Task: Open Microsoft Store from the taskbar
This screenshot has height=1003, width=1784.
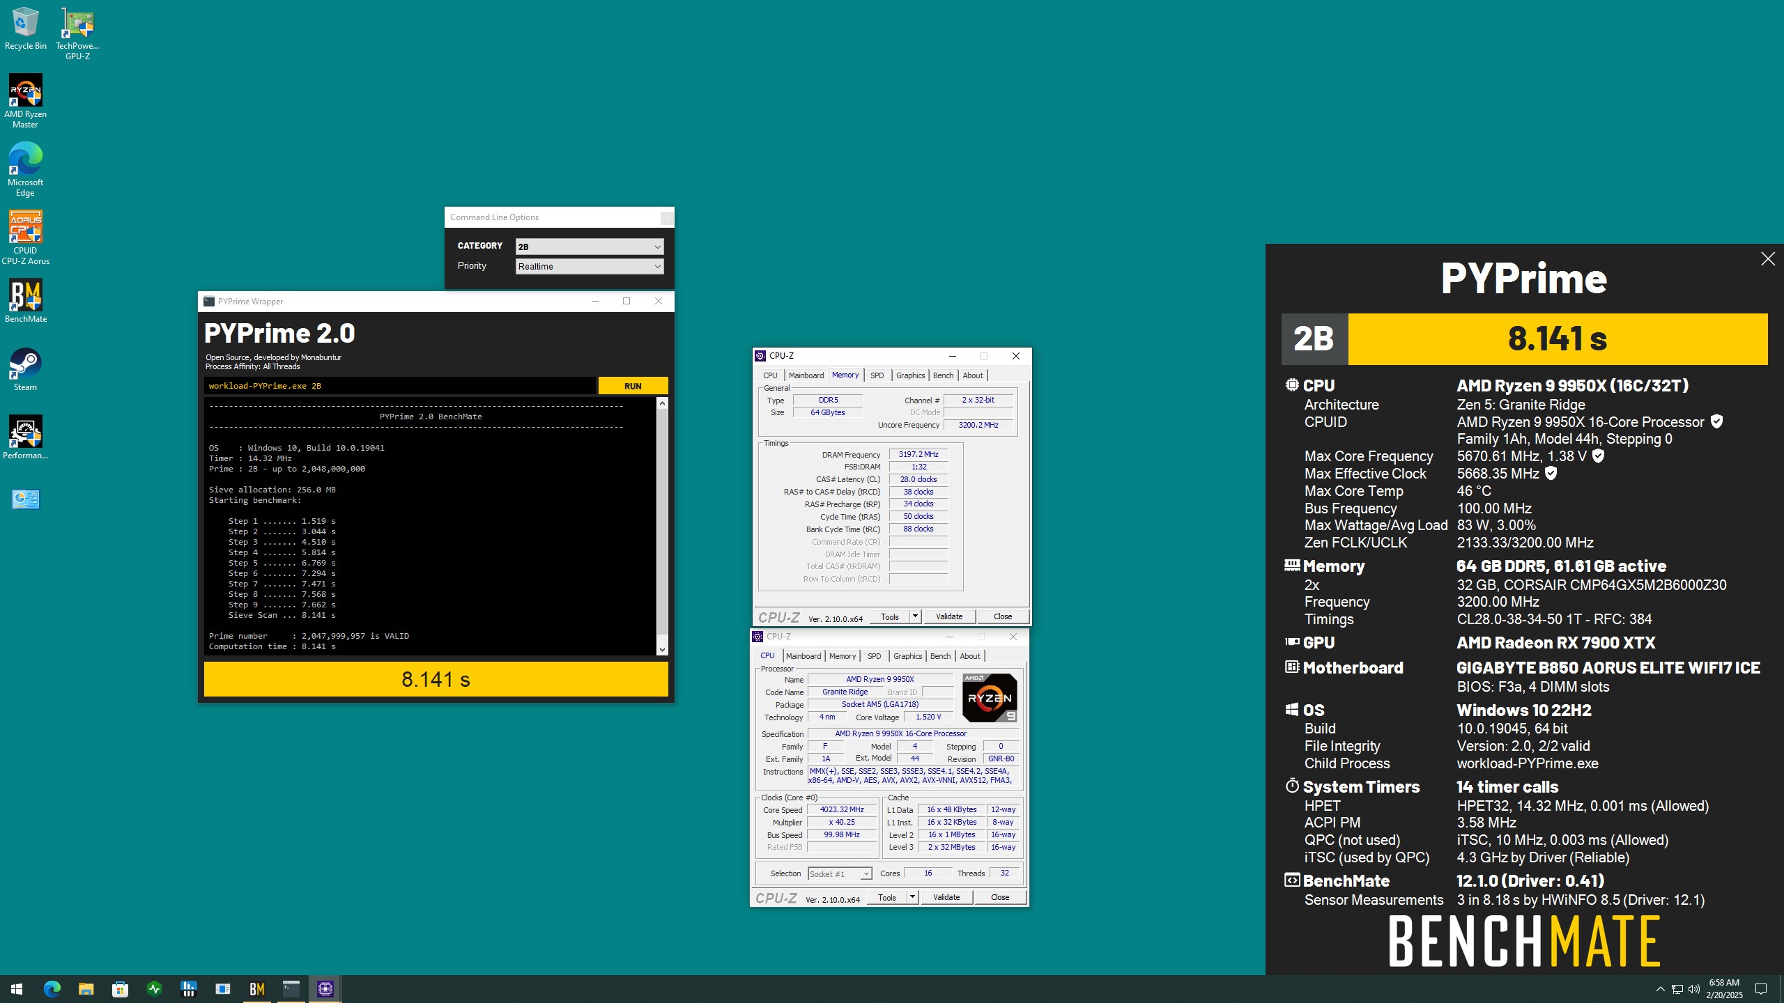Action: click(x=120, y=988)
